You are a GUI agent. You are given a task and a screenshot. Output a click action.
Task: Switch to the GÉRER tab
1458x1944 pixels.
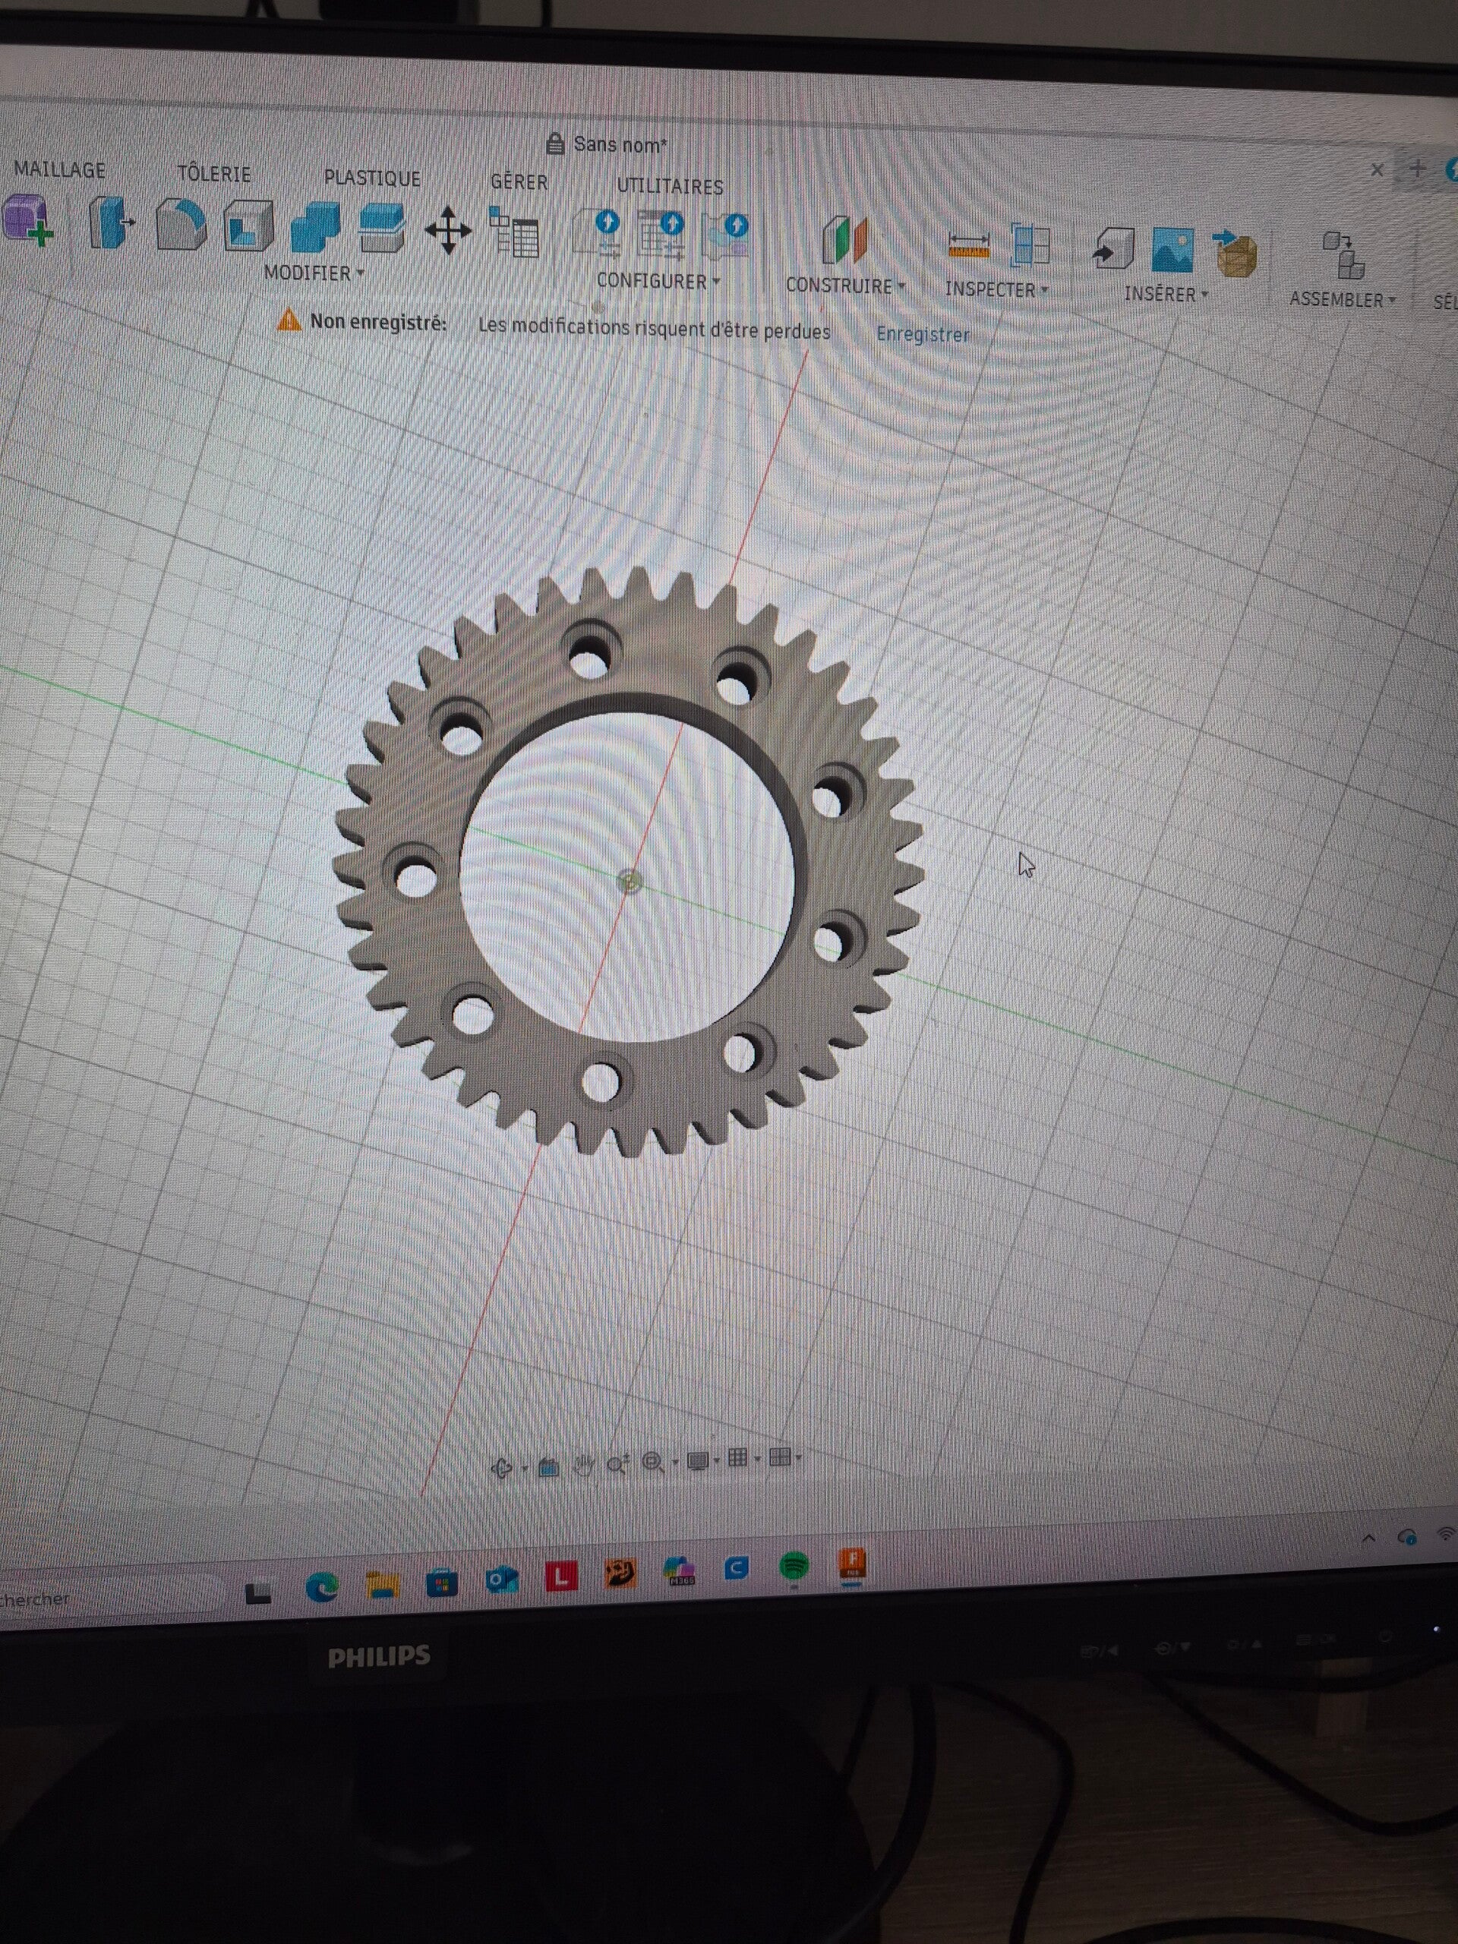(519, 182)
